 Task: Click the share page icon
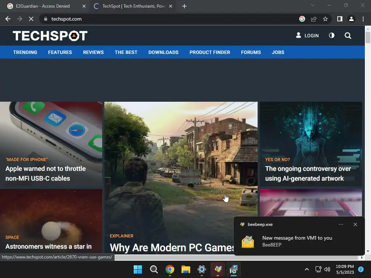pyautogui.click(x=314, y=19)
